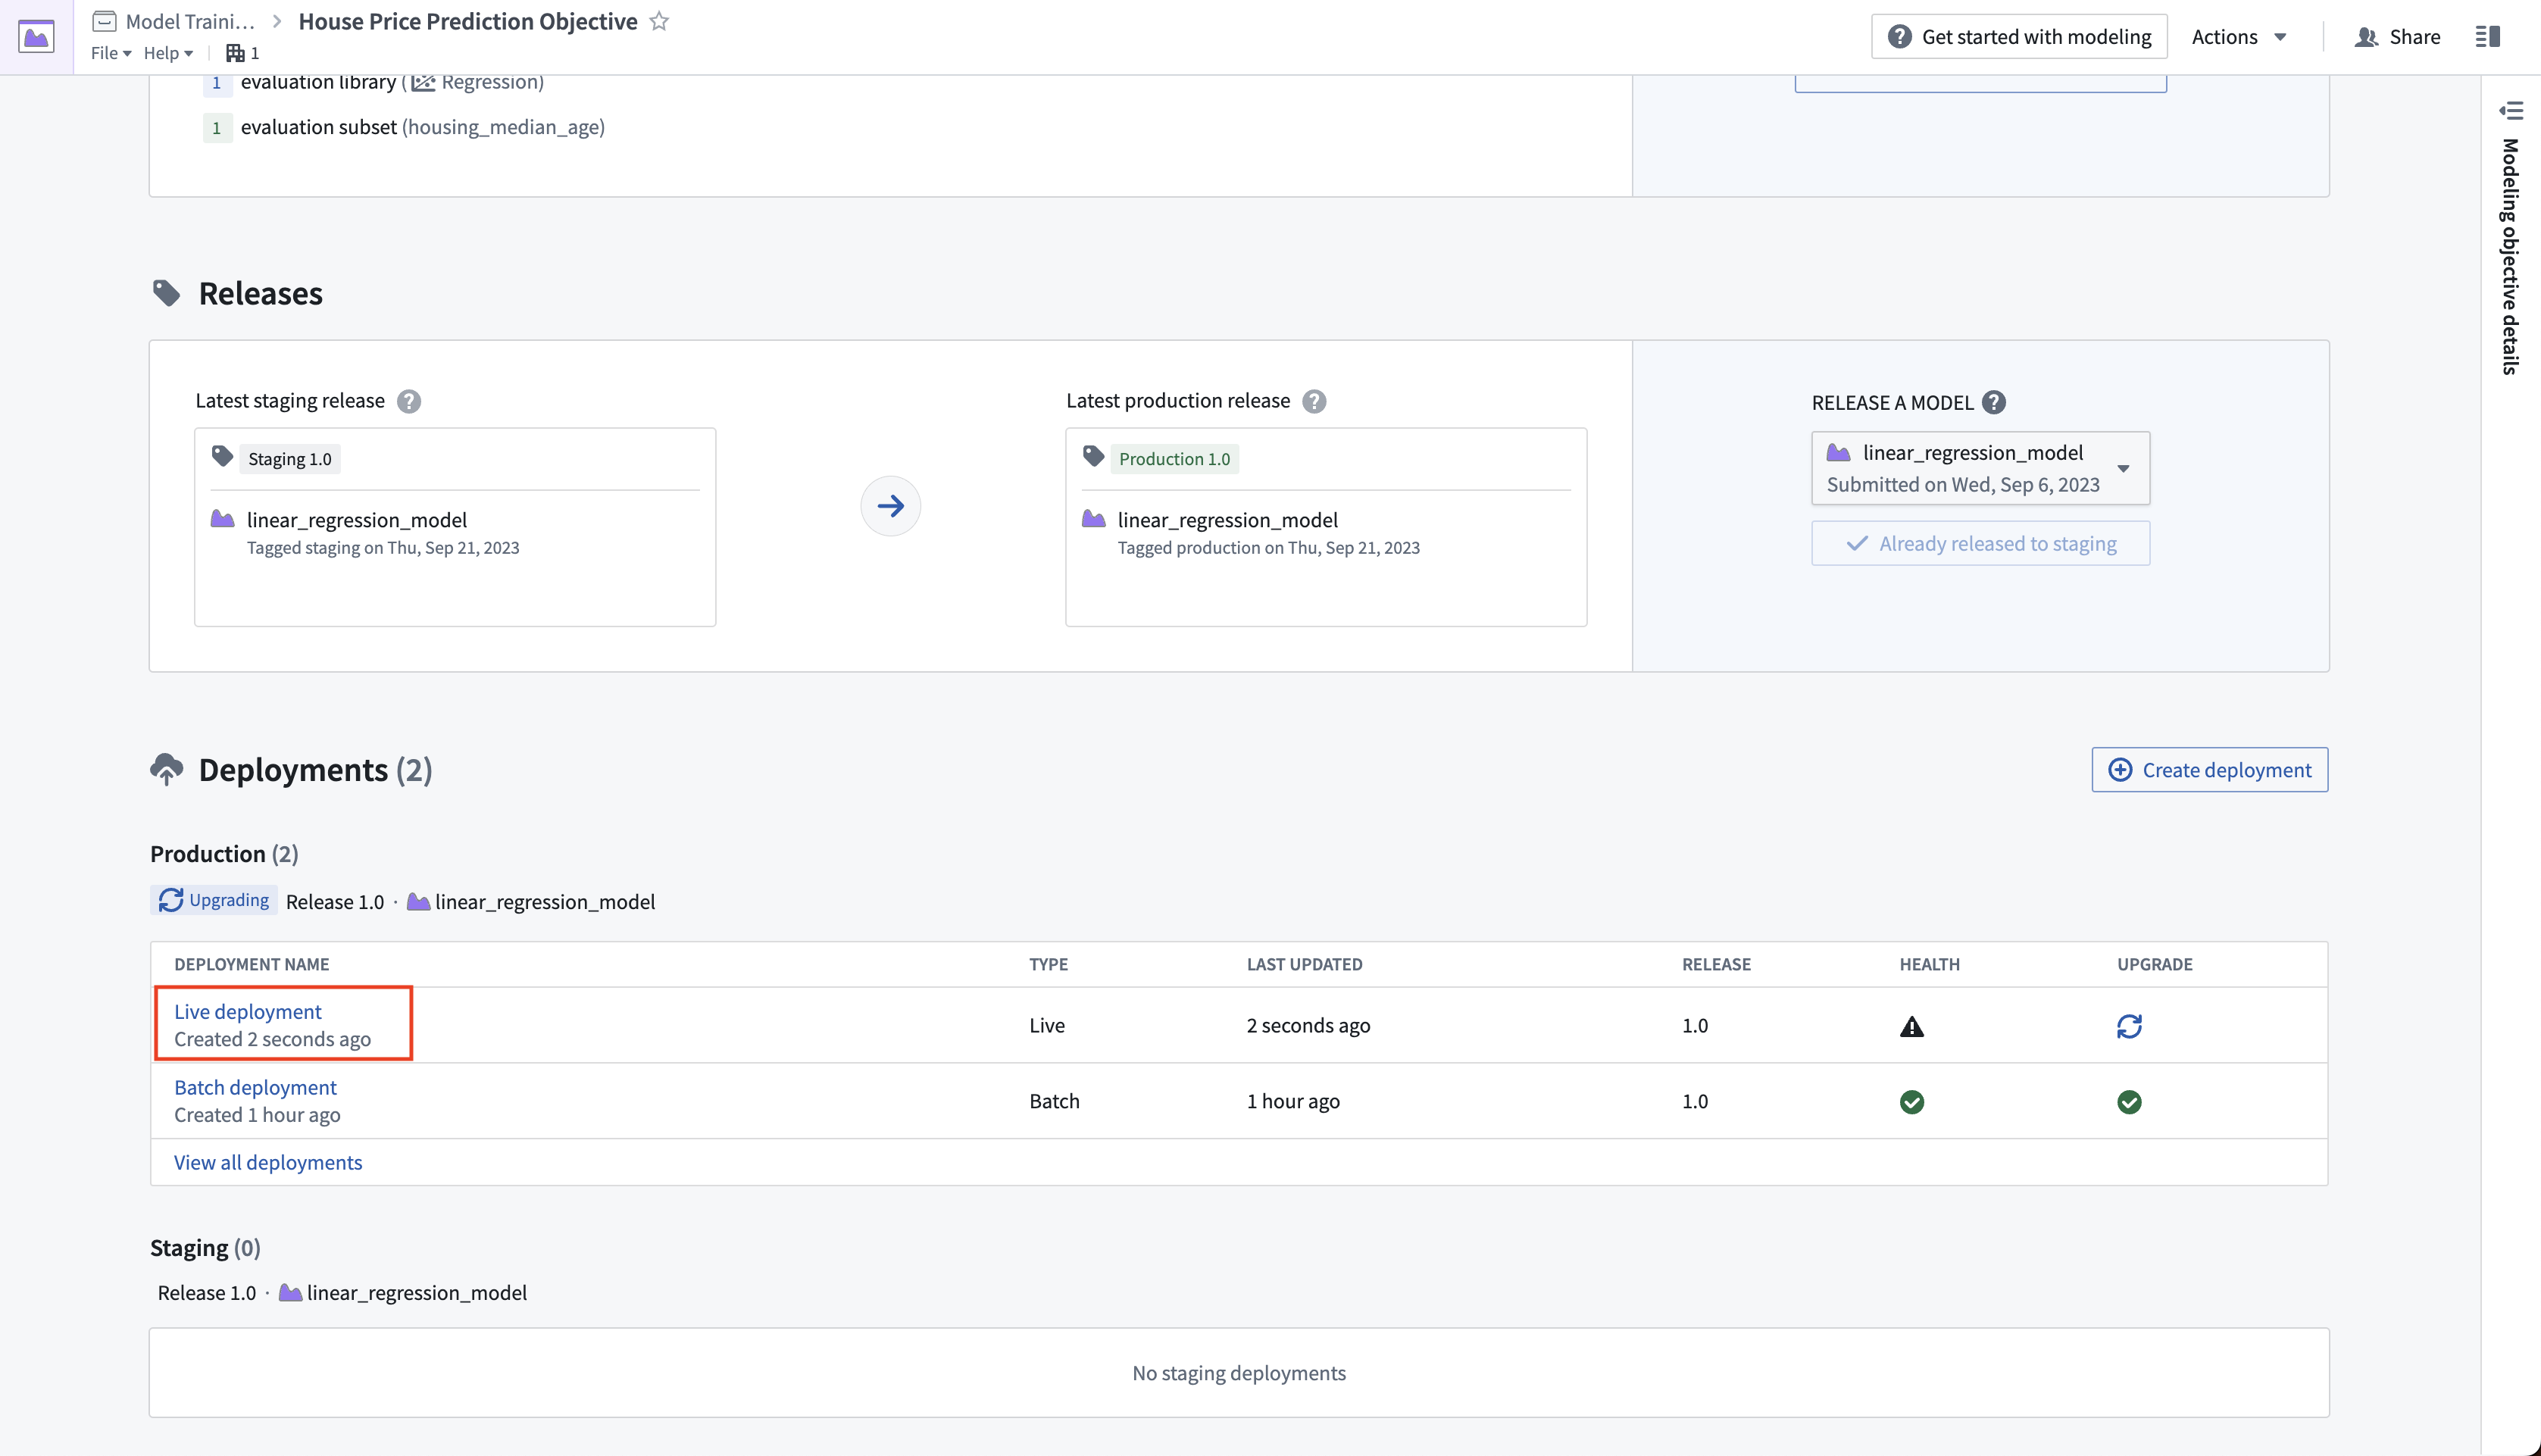Click evaluation subset housing_median_age row
This screenshot has height=1456, width=2541.
pyautogui.click(x=404, y=127)
